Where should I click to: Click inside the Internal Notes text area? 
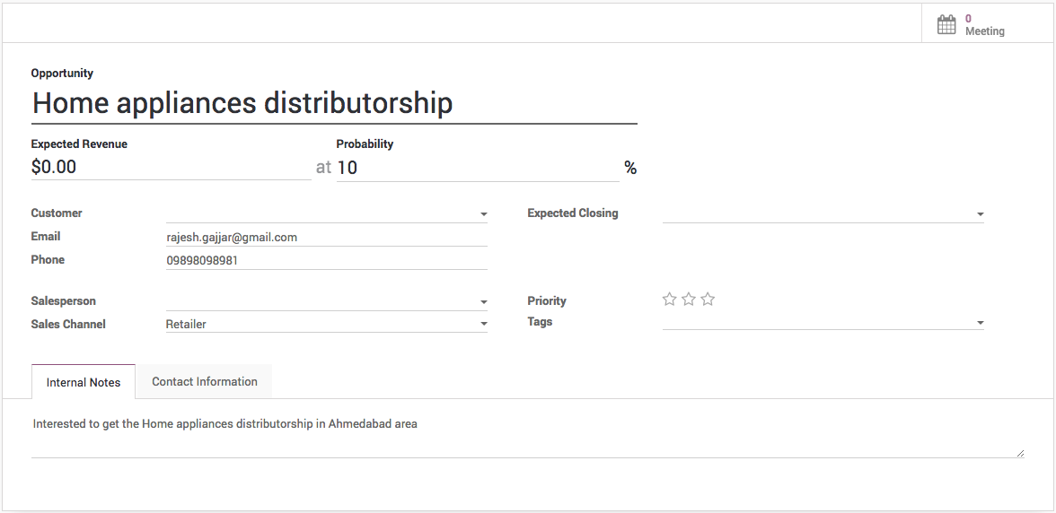pos(525,435)
